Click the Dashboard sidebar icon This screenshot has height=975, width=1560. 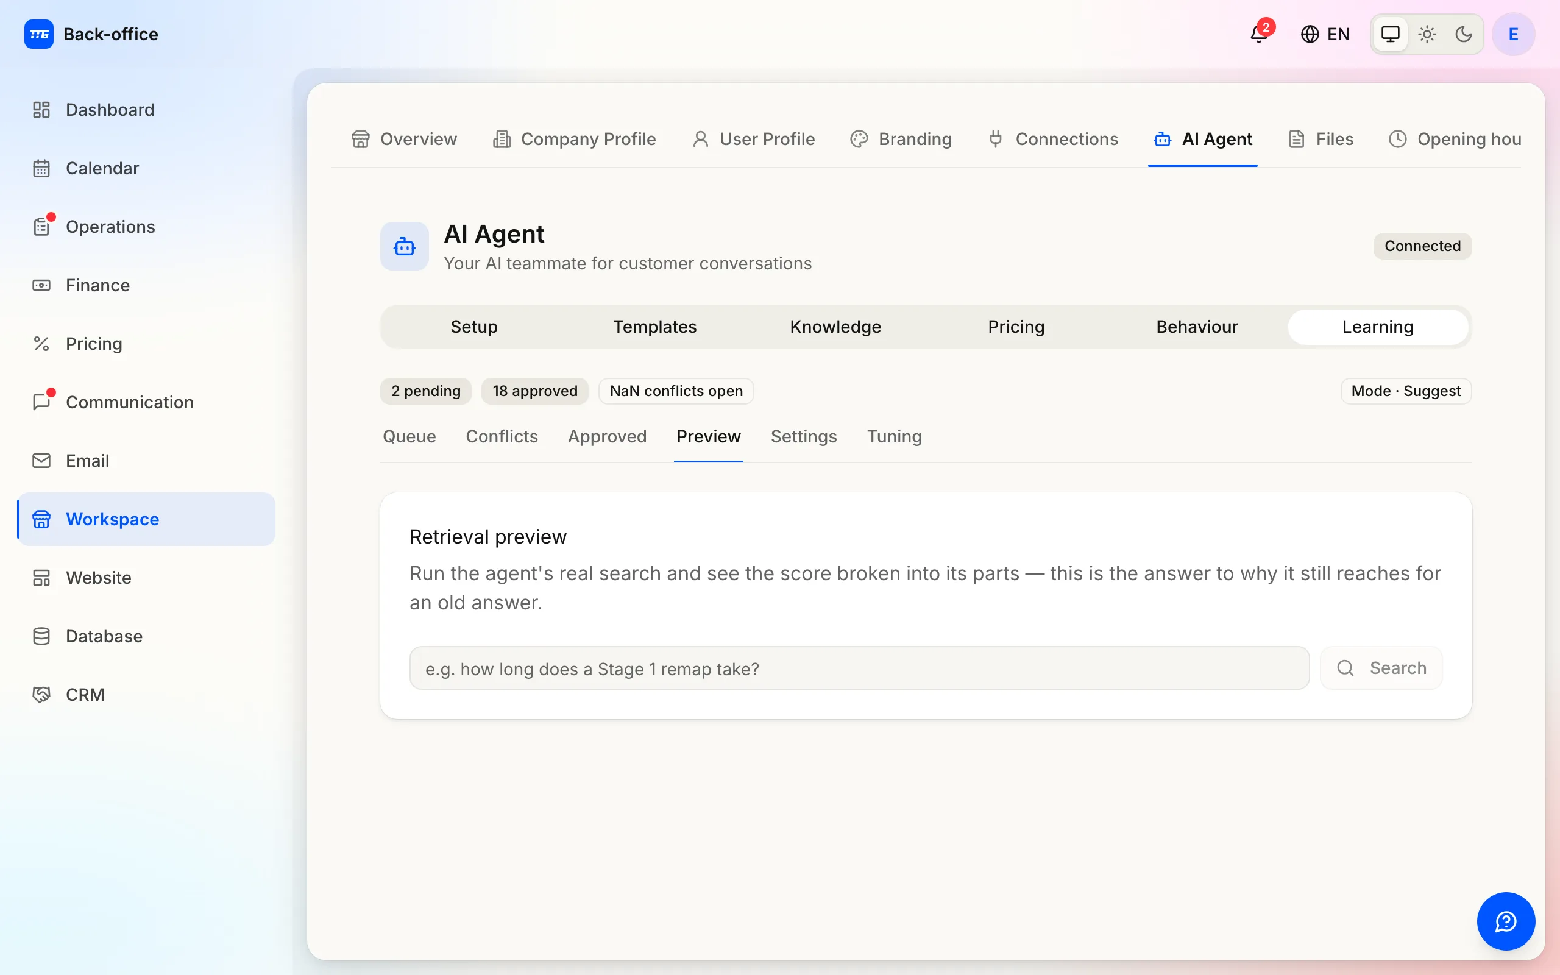pyautogui.click(x=41, y=110)
